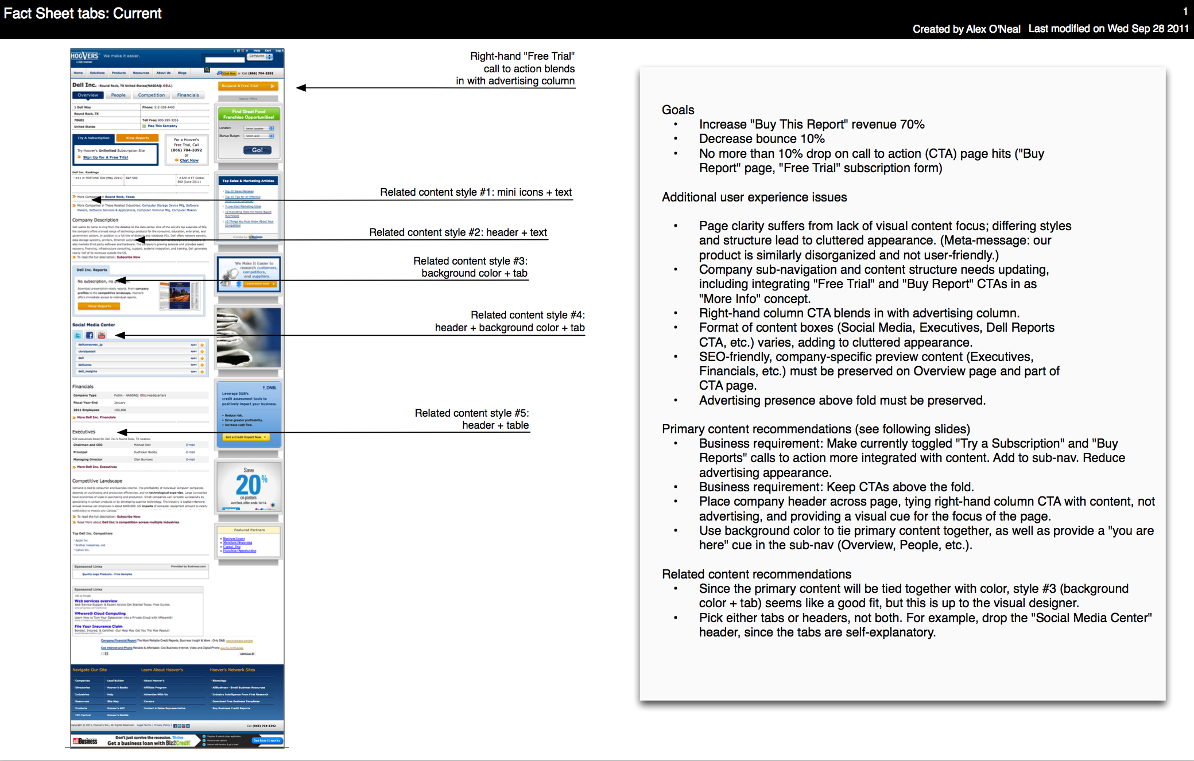Click About Hoover's link in the blue footer
The height and width of the screenshot is (761, 1194).
154,681
